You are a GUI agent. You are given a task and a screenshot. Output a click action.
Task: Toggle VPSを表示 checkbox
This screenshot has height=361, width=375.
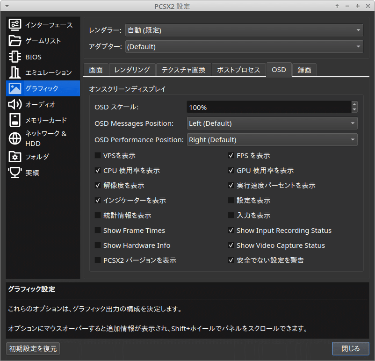point(98,156)
